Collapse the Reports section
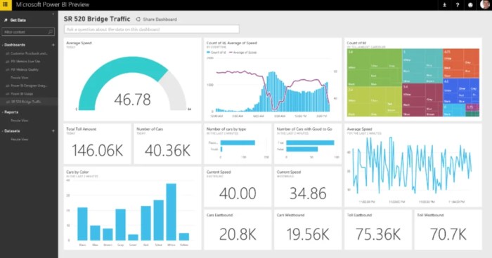The image size is (492, 258). (x=3, y=112)
